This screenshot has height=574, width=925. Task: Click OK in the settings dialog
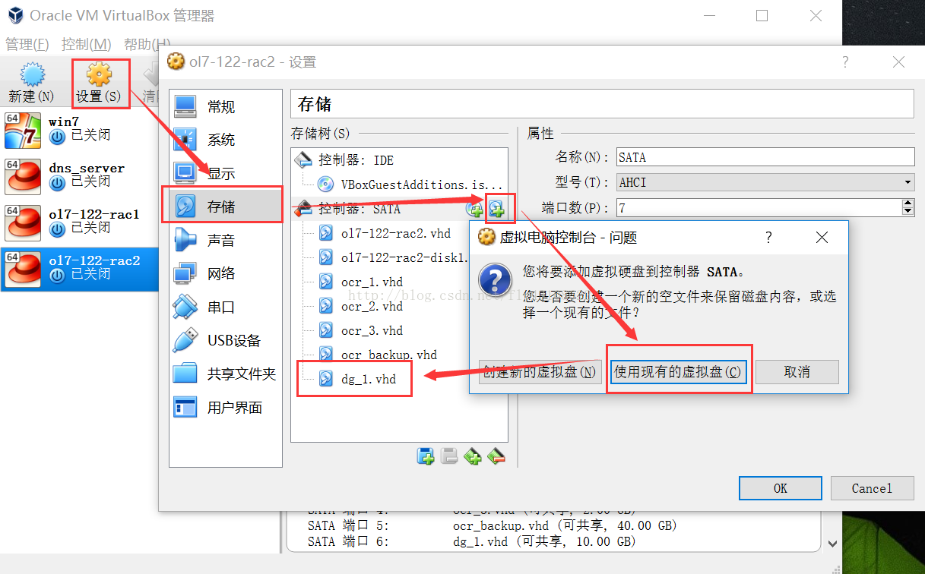781,488
